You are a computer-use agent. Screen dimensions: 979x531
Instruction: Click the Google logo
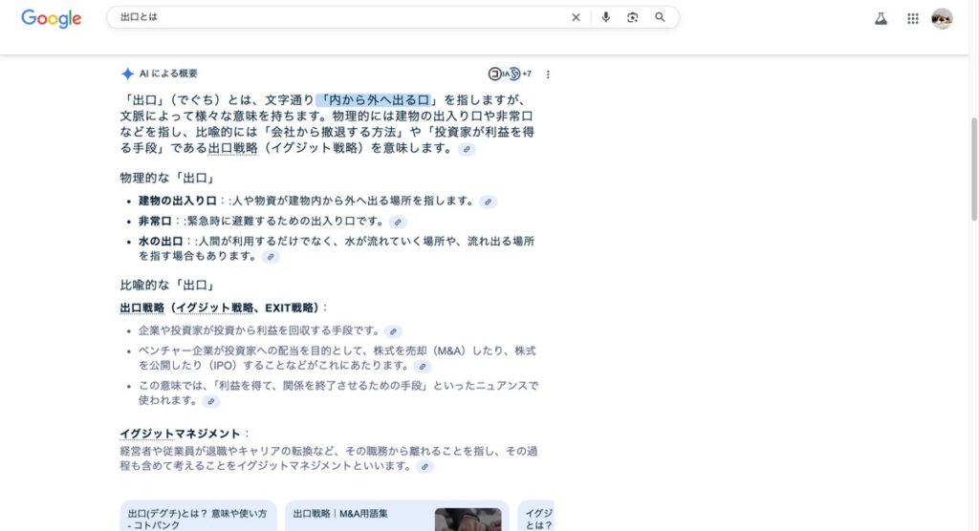tap(51, 18)
